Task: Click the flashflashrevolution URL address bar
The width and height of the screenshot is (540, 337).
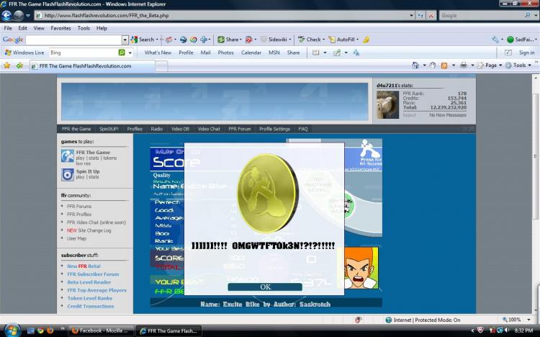Action: 222,16
